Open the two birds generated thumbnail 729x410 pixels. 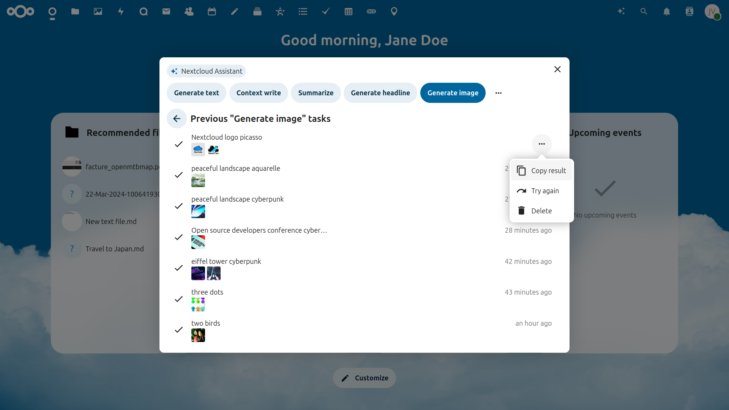click(x=198, y=335)
